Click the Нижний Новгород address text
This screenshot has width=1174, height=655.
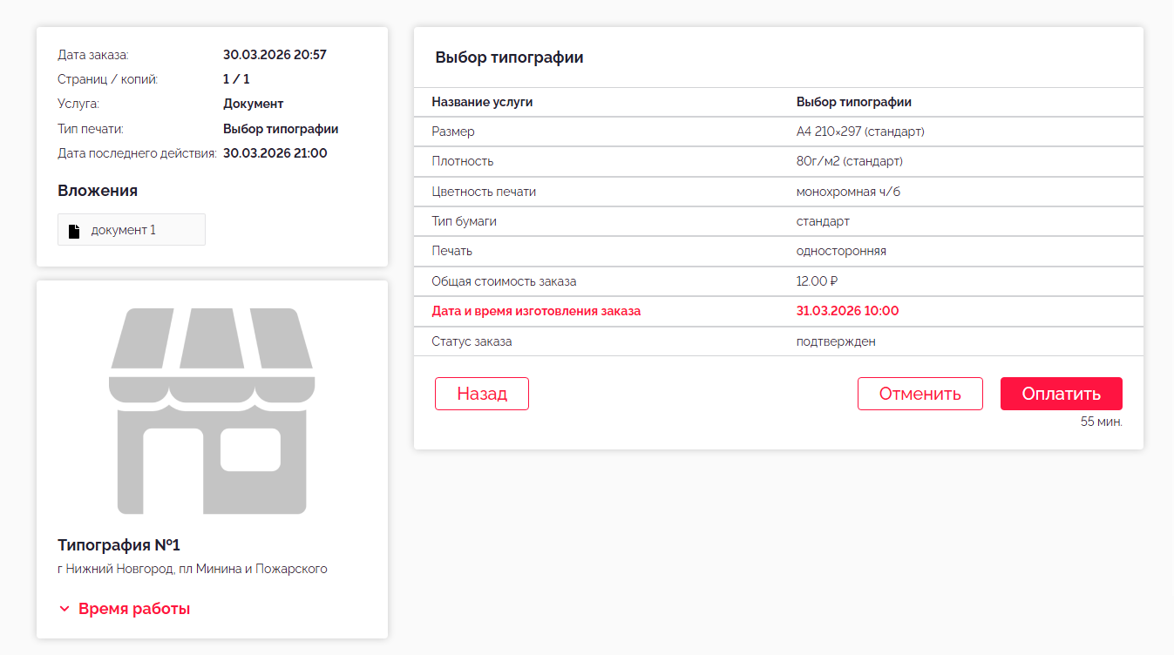[x=192, y=569]
